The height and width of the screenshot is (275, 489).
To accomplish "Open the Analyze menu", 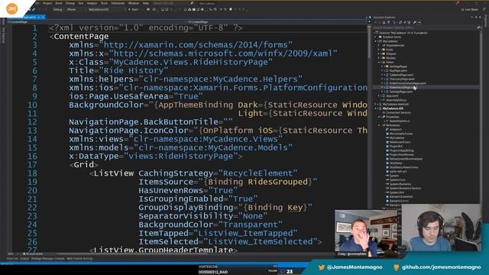I will [92, 3].
